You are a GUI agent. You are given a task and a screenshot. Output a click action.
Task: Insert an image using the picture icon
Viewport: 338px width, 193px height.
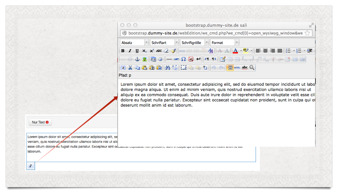[x=144, y=59]
